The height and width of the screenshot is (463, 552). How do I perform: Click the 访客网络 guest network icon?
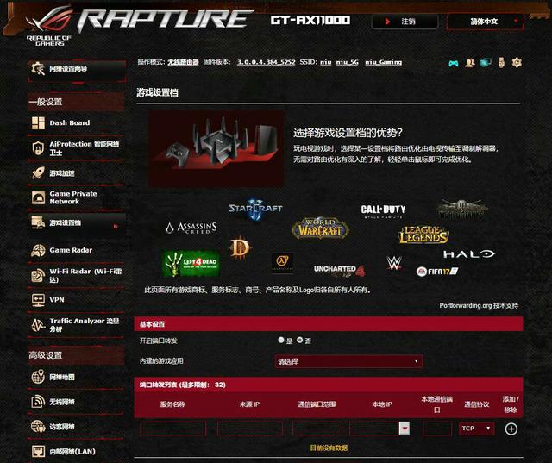38,427
